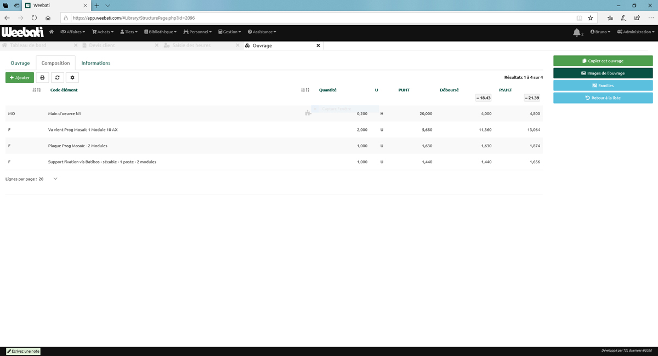Image resolution: width=658 pixels, height=356 pixels.
Task: Click the home icon in Weebati navbar
Action: 52,32
